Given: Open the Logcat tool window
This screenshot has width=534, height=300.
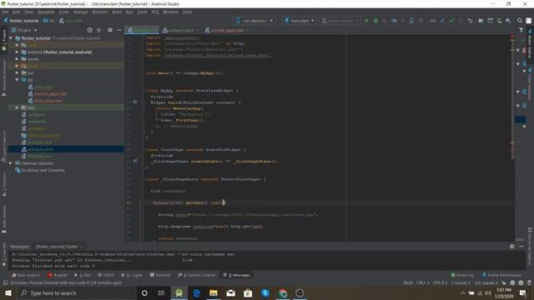Looking at the screenshot, I should (x=132, y=275).
